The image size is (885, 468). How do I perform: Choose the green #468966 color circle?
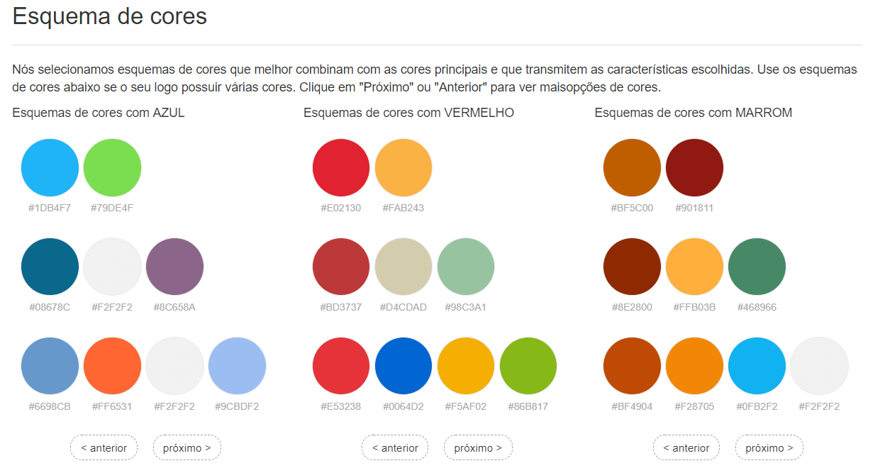click(757, 267)
